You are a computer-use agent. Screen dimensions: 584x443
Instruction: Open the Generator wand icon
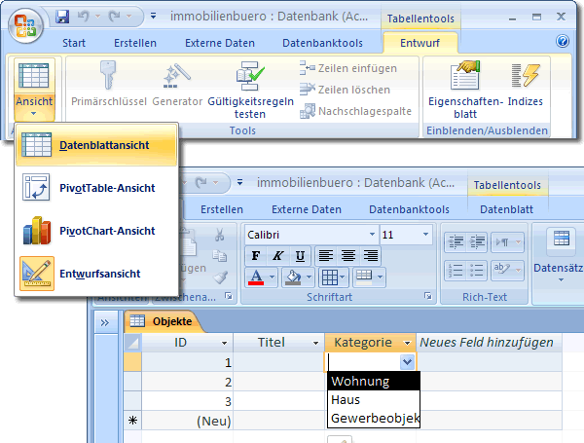click(177, 76)
